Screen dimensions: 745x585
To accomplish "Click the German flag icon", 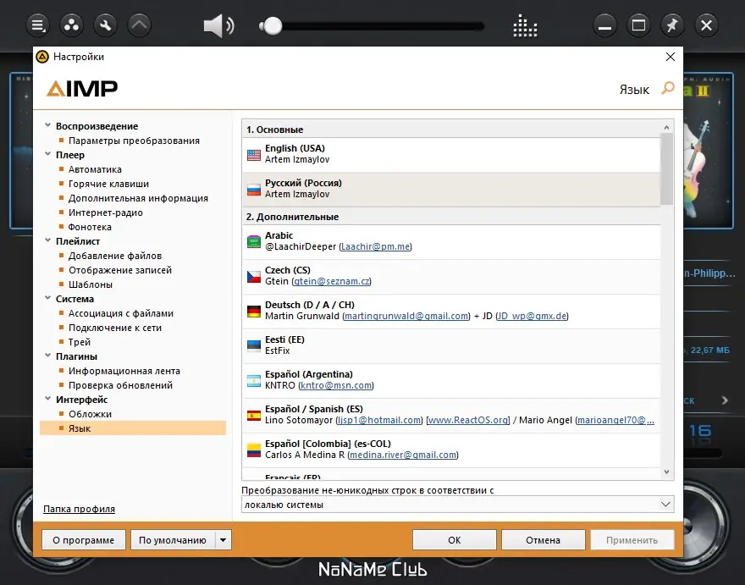I will [x=254, y=312].
